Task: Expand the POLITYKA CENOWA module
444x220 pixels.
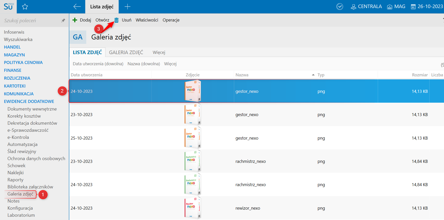Action: click(23, 62)
